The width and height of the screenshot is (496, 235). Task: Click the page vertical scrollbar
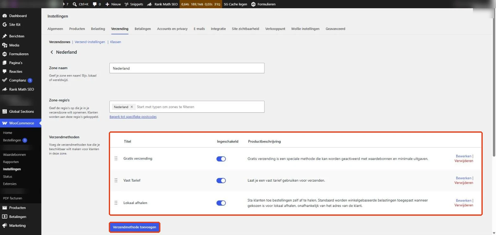[494, 82]
